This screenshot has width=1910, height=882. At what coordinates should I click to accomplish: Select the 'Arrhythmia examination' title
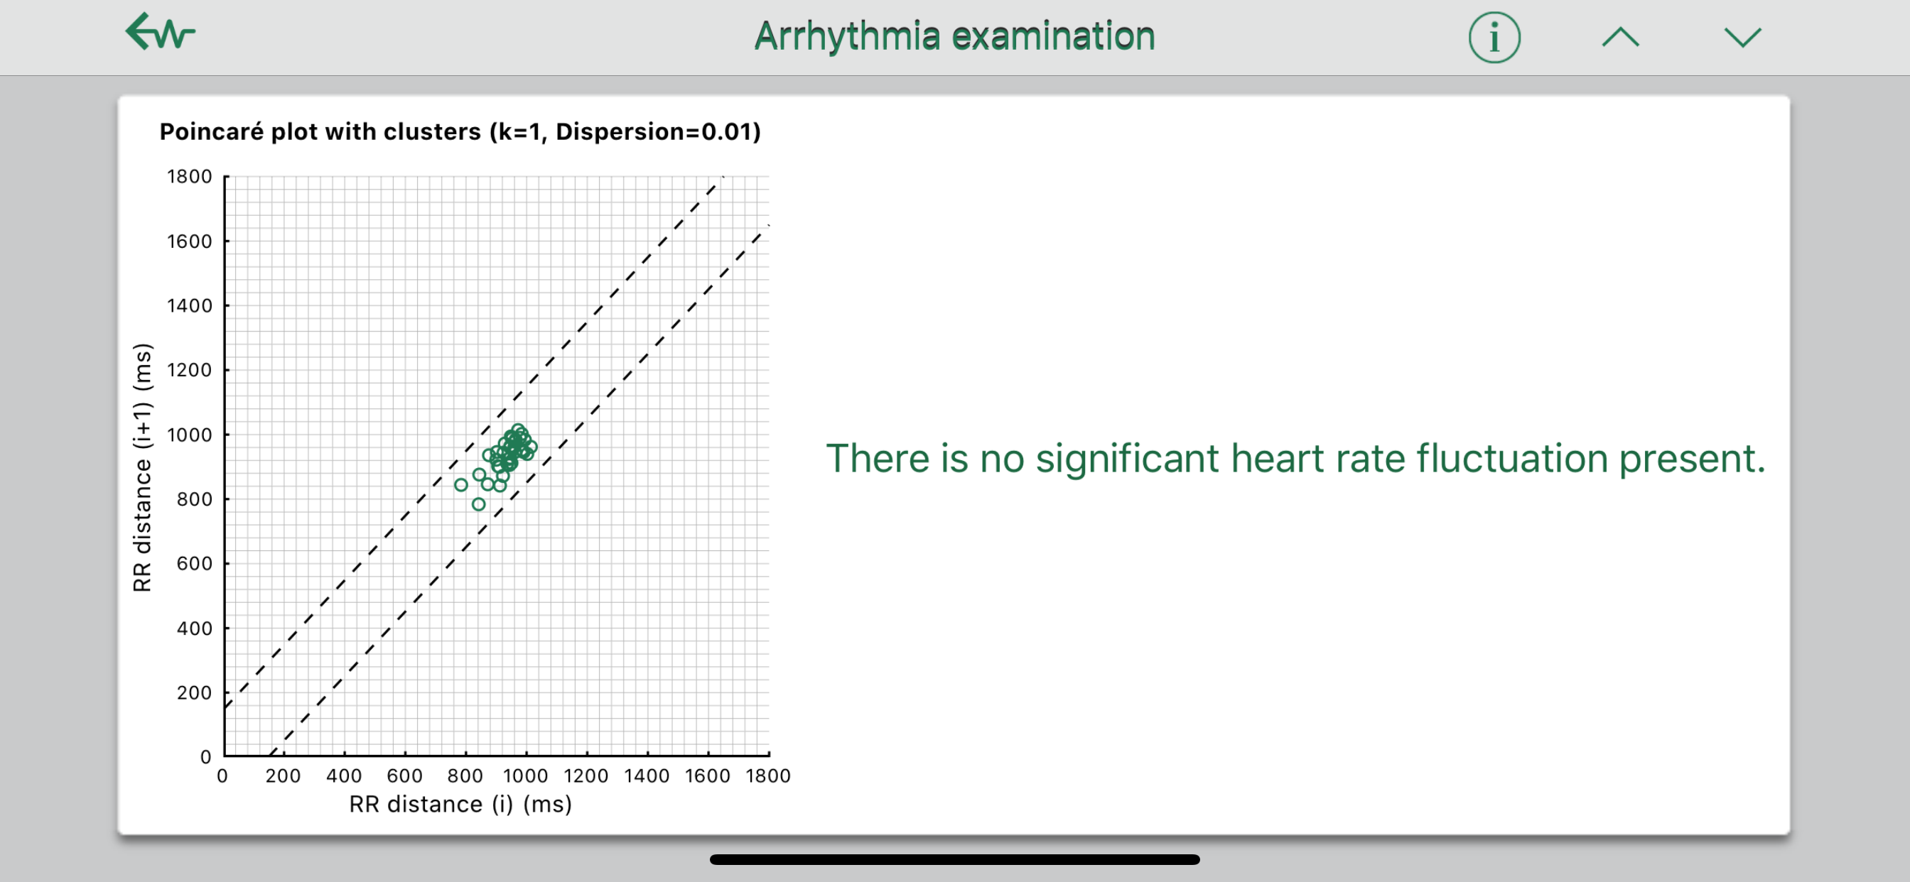point(954,36)
